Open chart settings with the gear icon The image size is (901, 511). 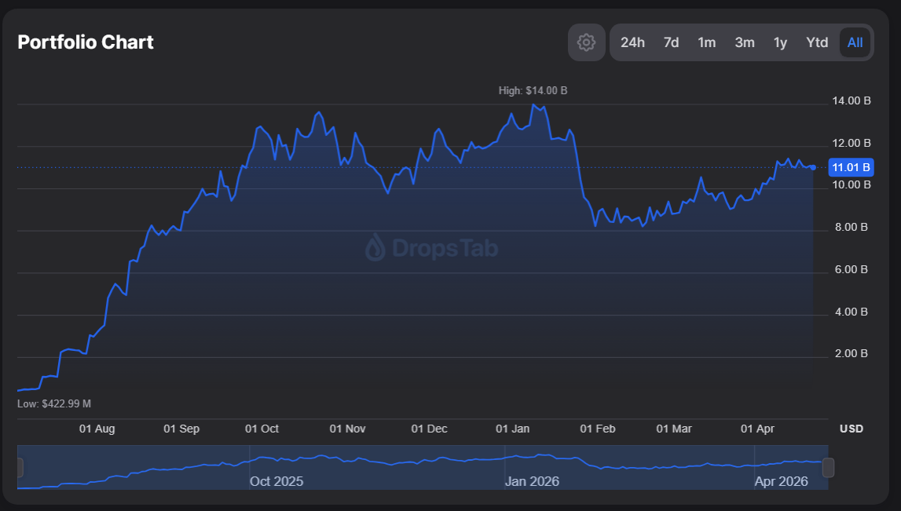click(586, 42)
